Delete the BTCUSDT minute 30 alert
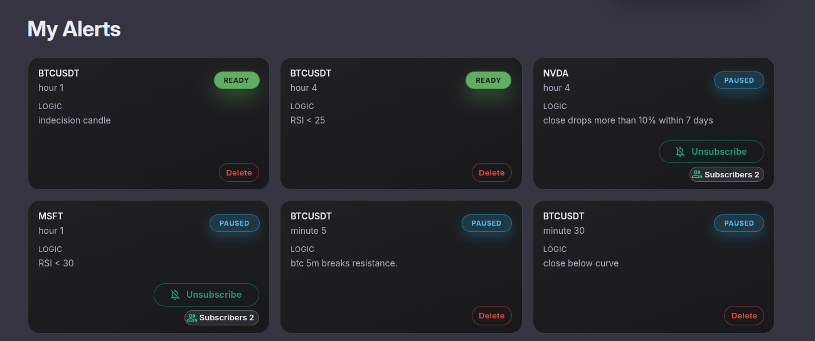Viewport: 815px width, 341px height. [x=744, y=315]
